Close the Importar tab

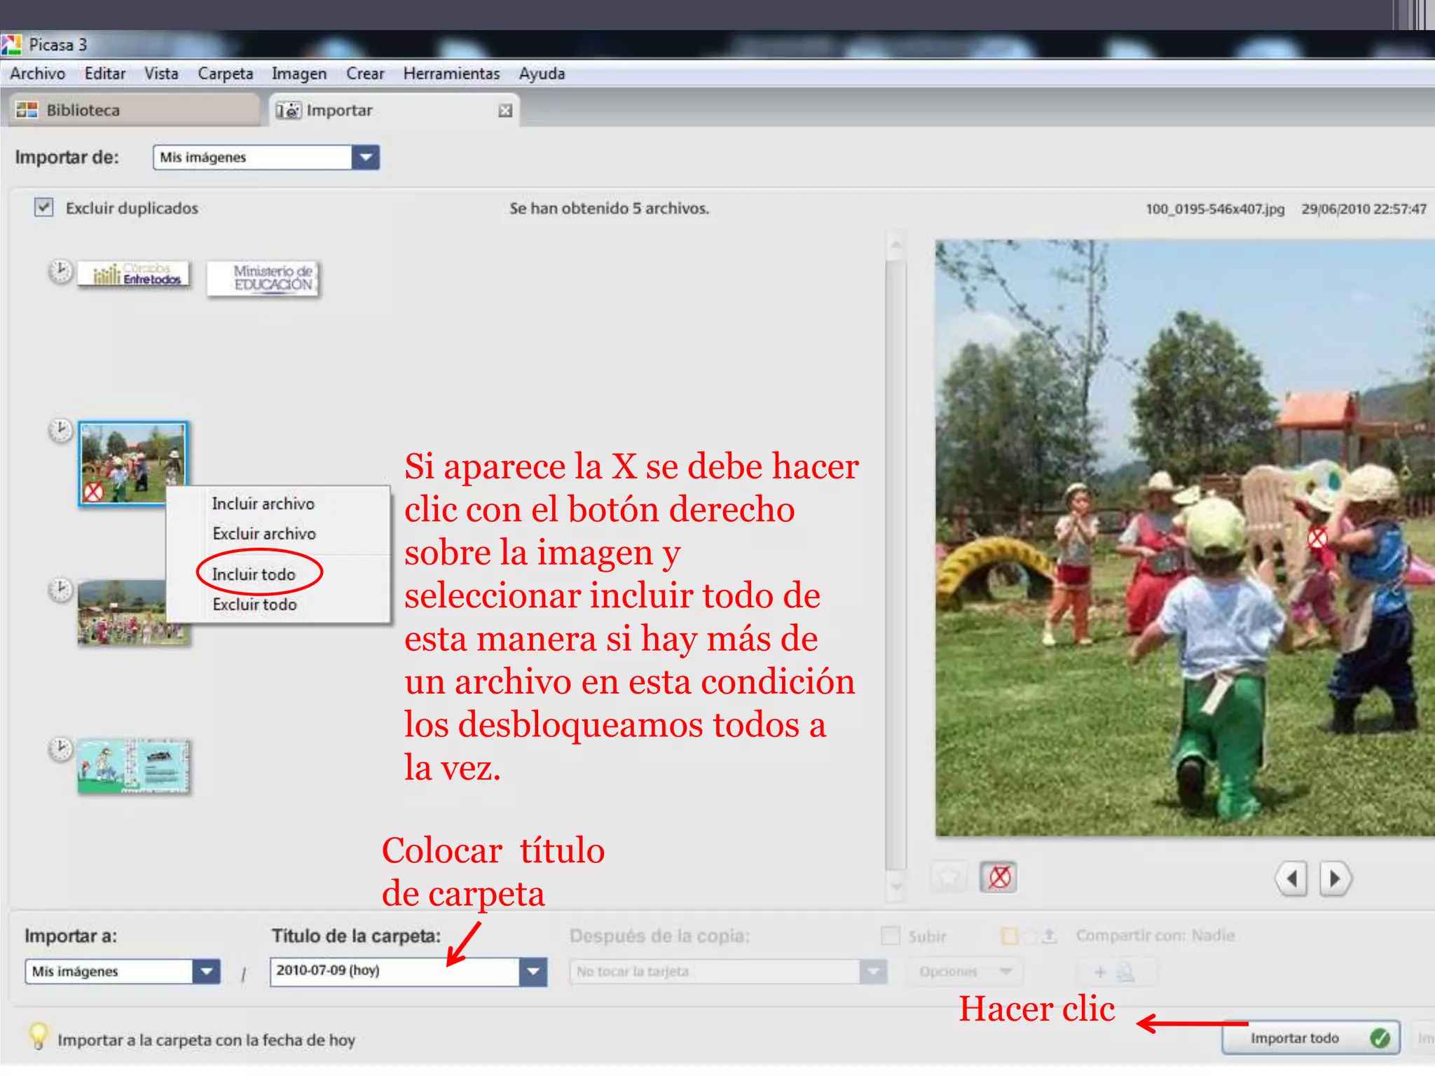click(505, 111)
